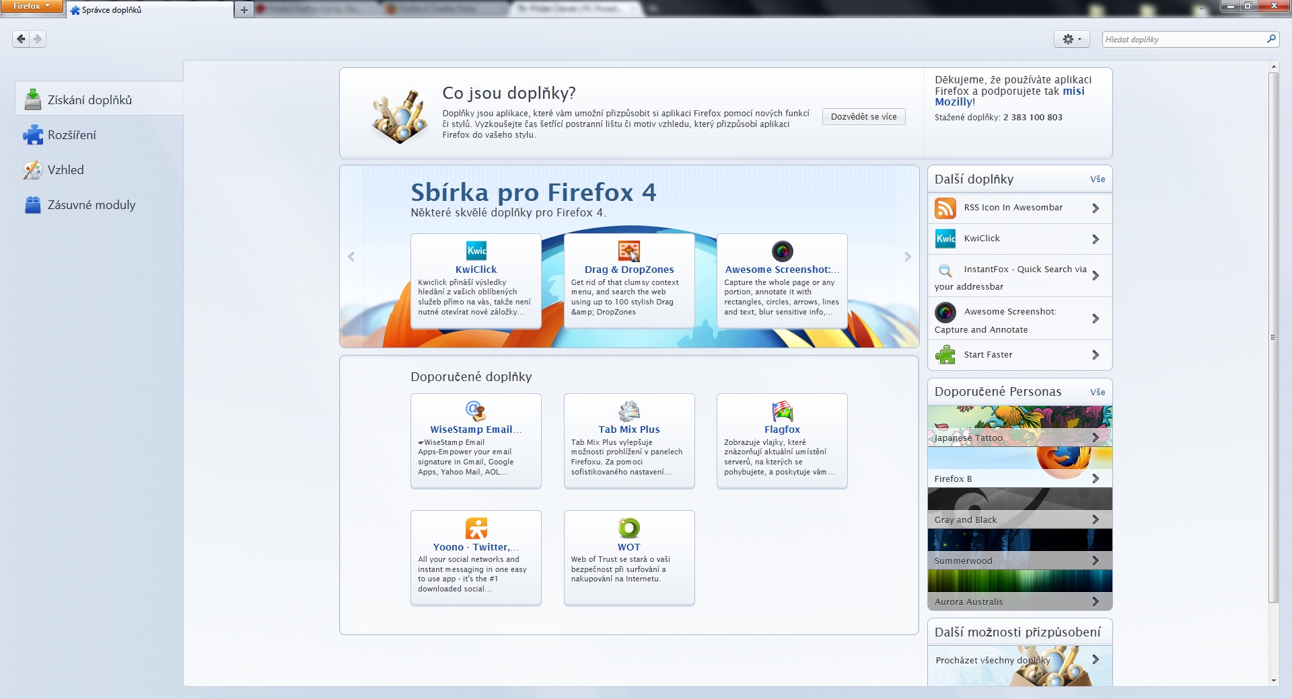This screenshot has height=699, width=1292.
Task: Select the Aurora Australis persona
Action: pyautogui.click(x=1019, y=590)
